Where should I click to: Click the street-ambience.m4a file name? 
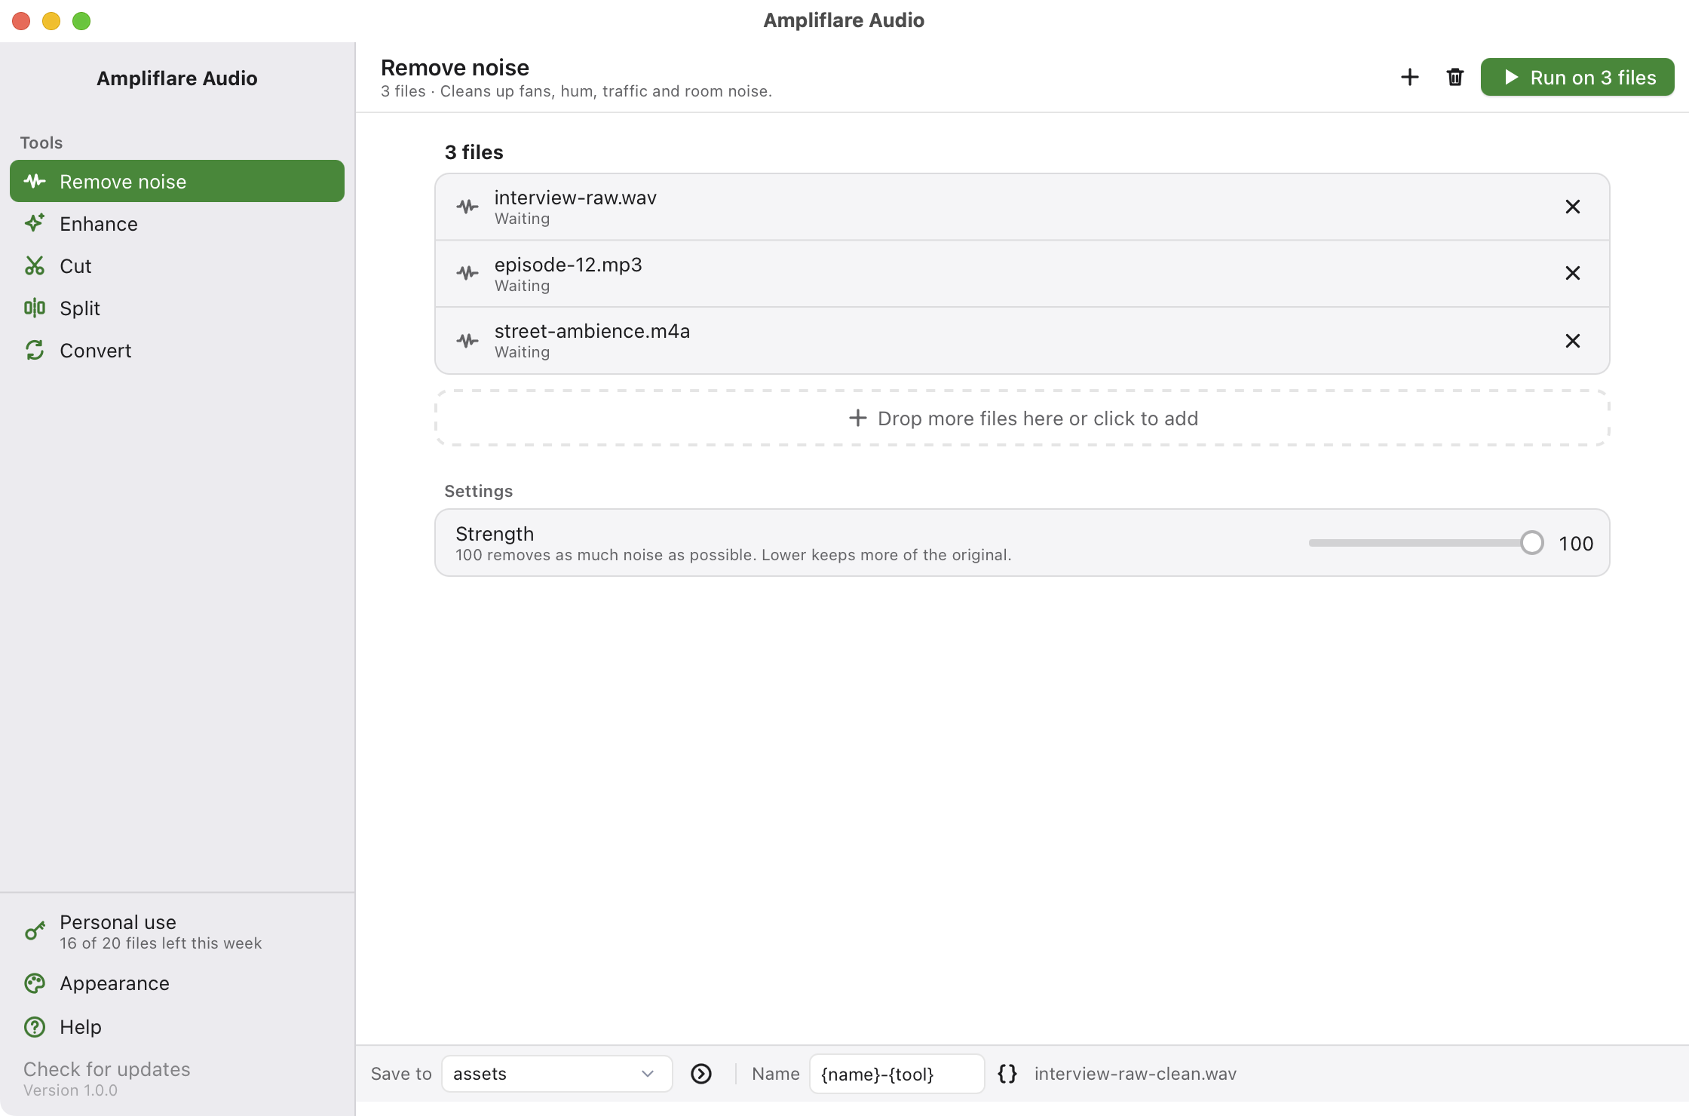[x=592, y=331]
